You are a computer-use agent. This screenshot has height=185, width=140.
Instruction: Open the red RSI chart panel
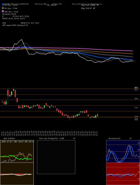point(123,174)
